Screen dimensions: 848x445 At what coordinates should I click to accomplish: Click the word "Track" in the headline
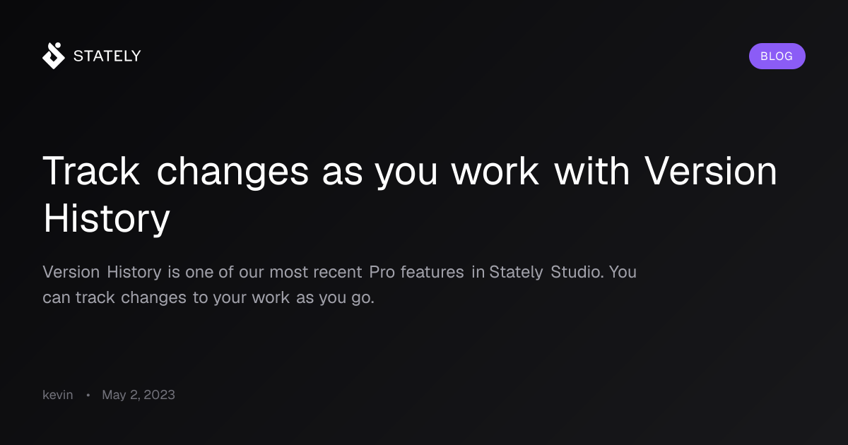pyautogui.click(x=91, y=172)
